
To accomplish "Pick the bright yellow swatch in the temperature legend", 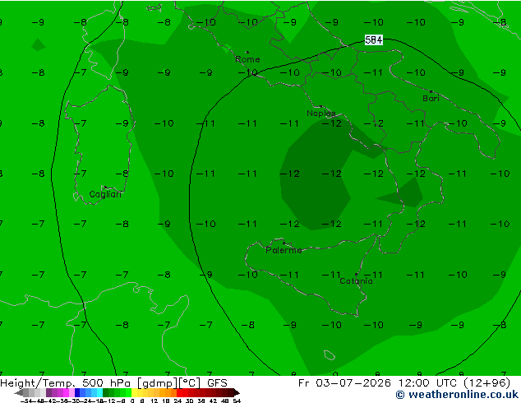I will (x=134, y=392).
